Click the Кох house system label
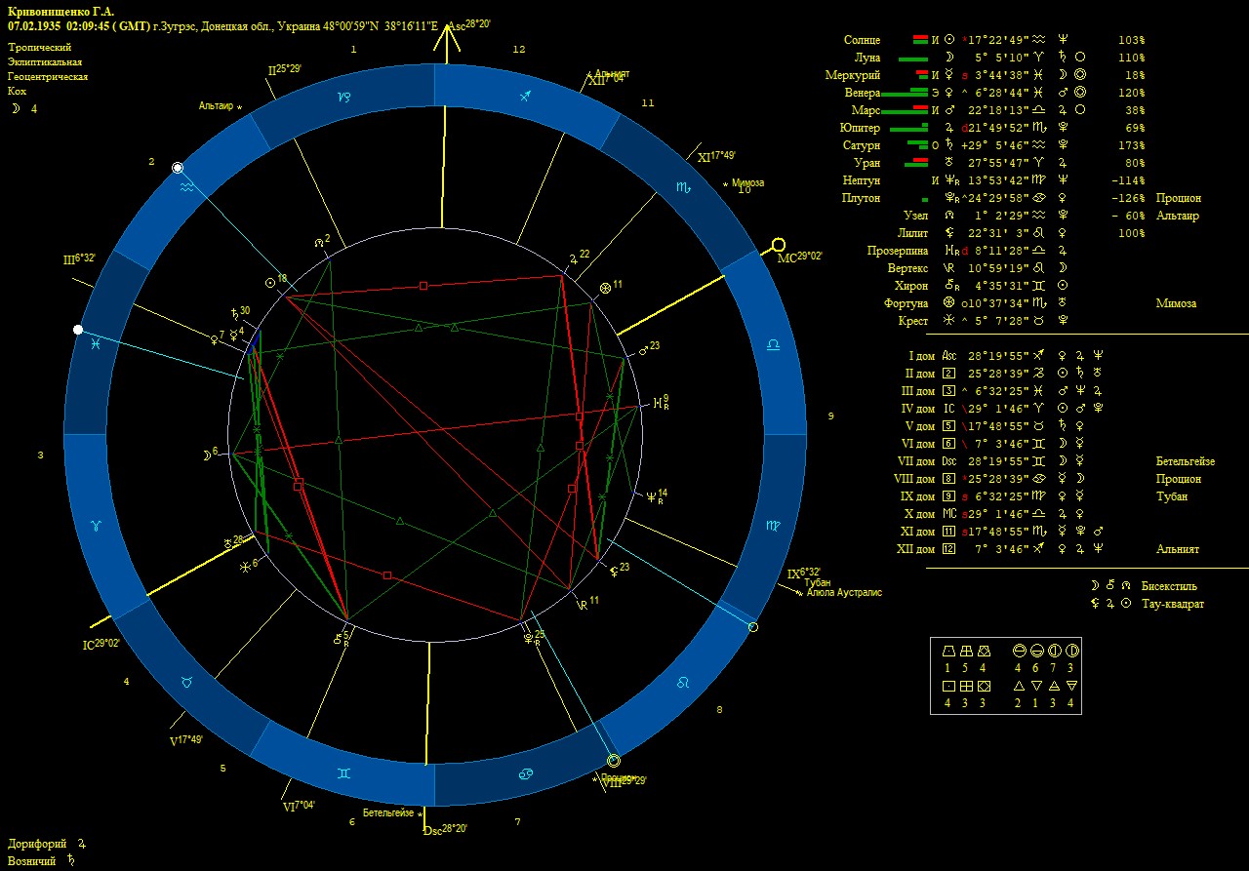This screenshot has height=871, width=1249. pos(17,91)
